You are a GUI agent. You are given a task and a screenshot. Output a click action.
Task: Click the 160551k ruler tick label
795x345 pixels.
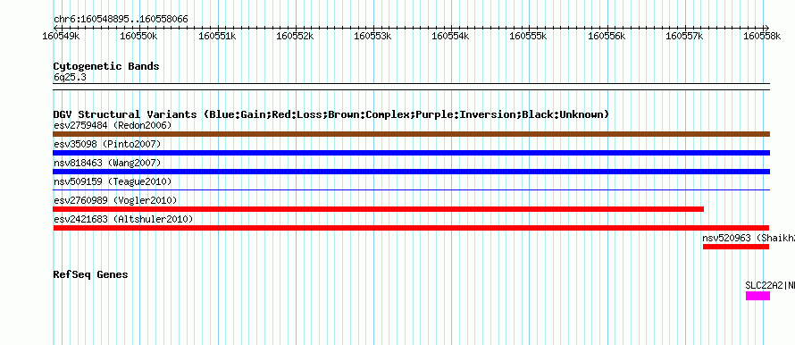pyautogui.click(x=217, y=37)
